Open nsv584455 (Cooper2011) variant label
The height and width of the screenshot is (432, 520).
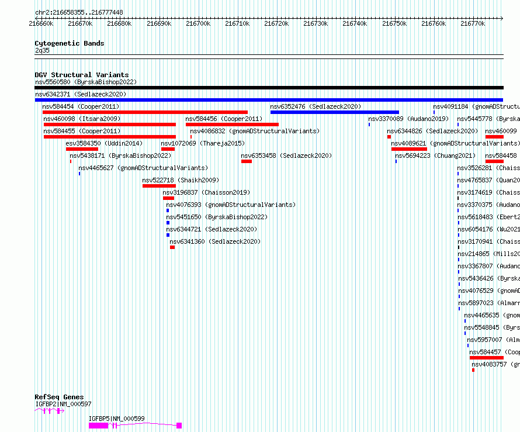coord(82,131)
